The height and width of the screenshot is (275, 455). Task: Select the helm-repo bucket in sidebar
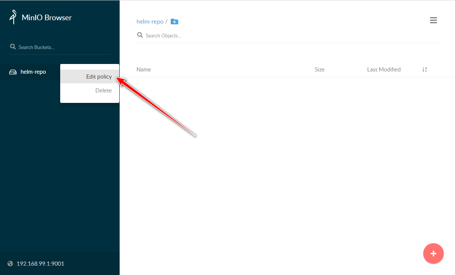tap(33, 72)
